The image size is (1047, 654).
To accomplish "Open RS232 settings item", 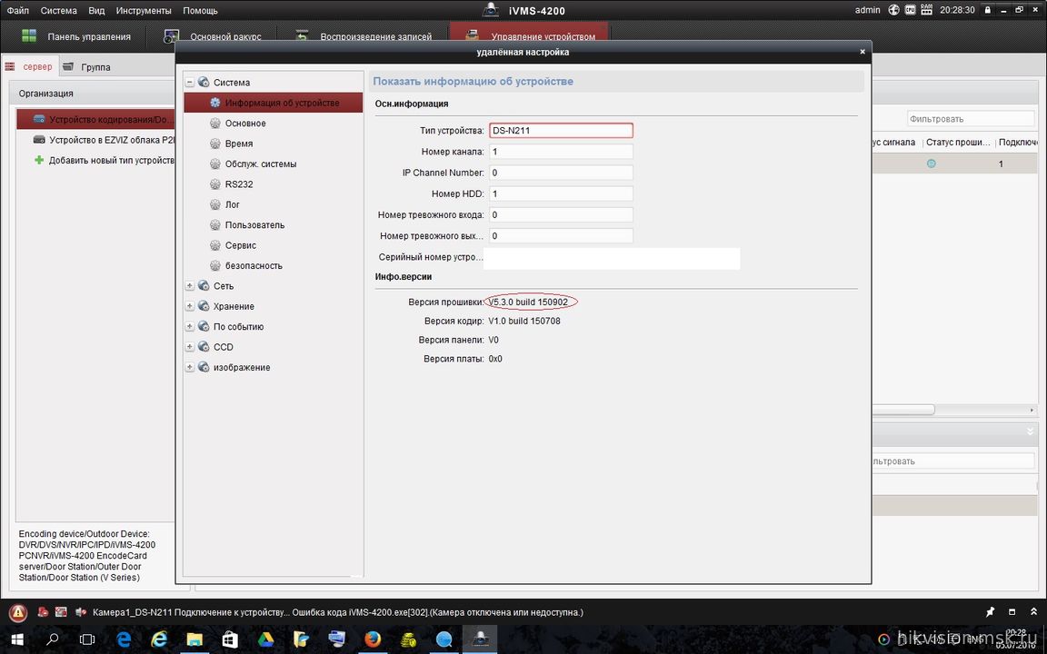I will 238,184.
